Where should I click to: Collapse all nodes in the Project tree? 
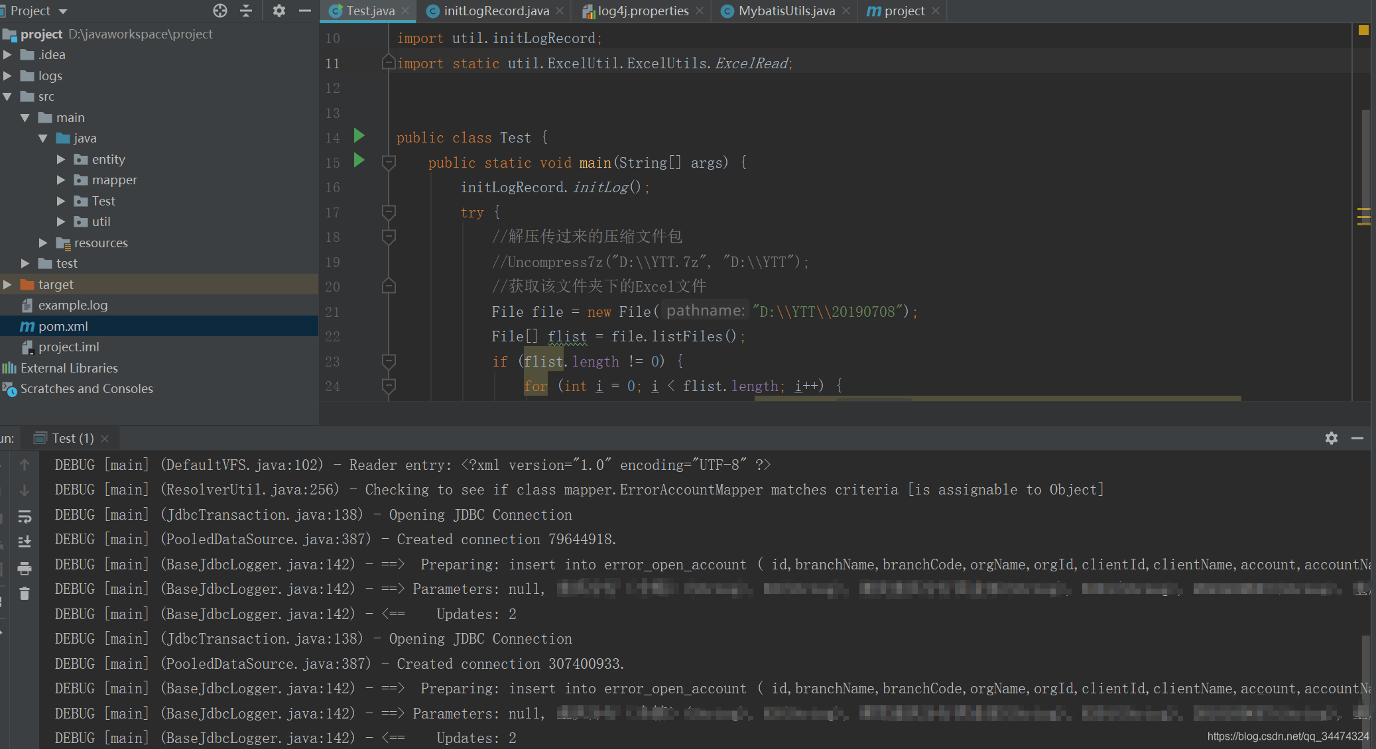[x=246, y=11]
